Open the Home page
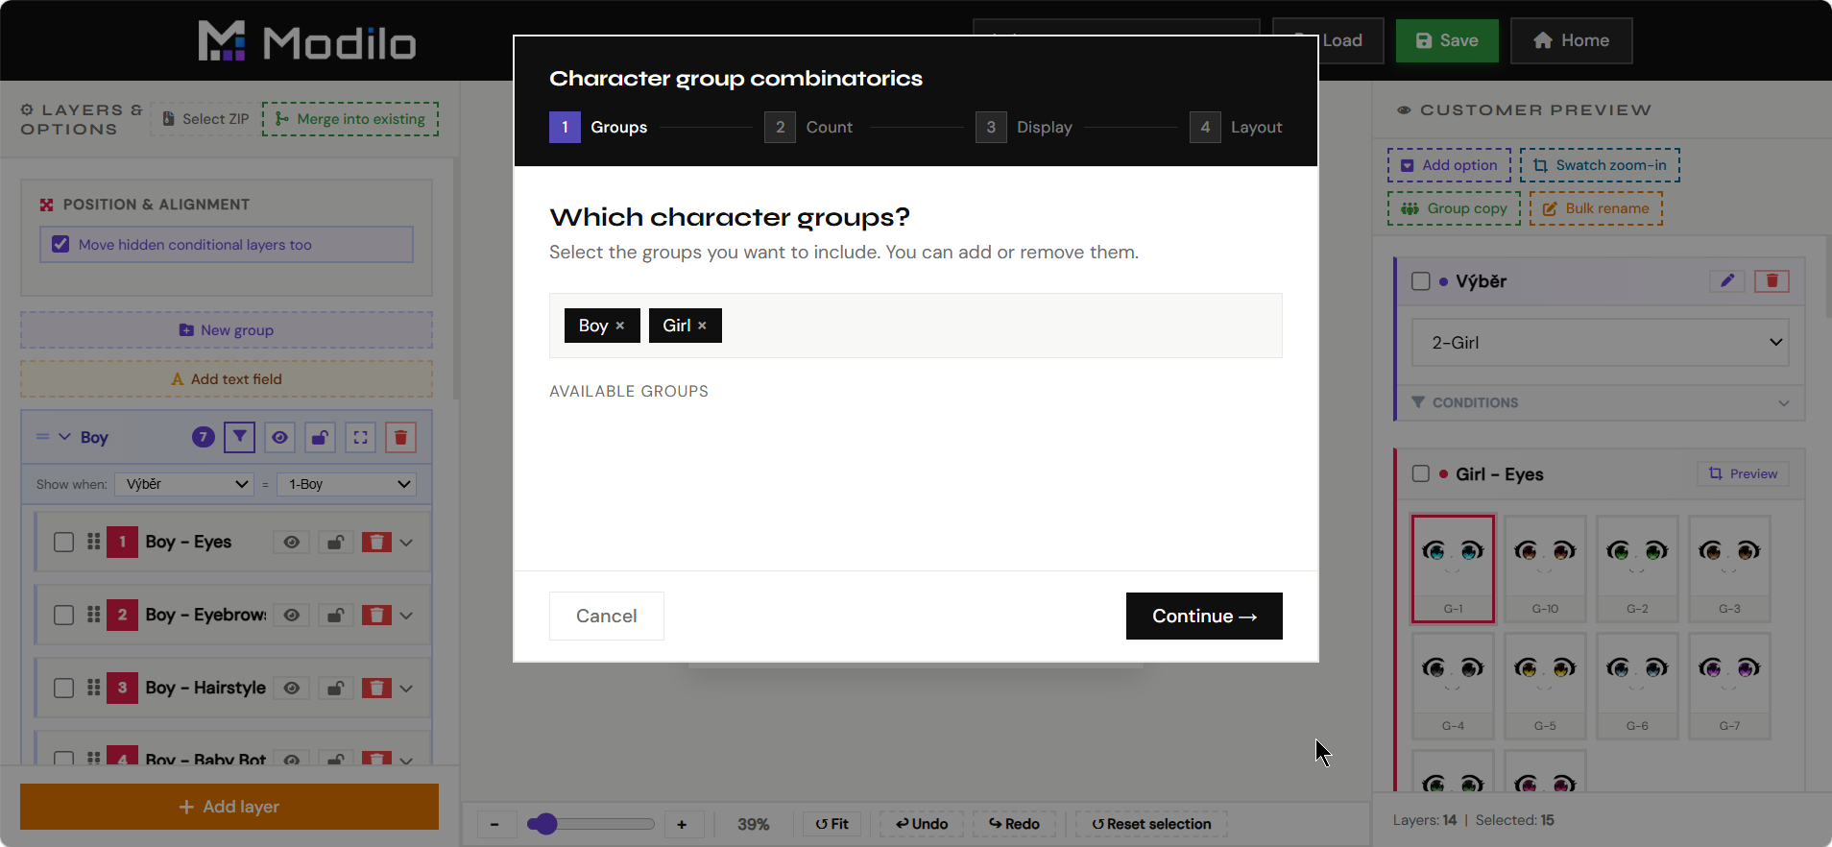Image resolution: width=1832 pixels, height=847 pixels. [1571, 40]
